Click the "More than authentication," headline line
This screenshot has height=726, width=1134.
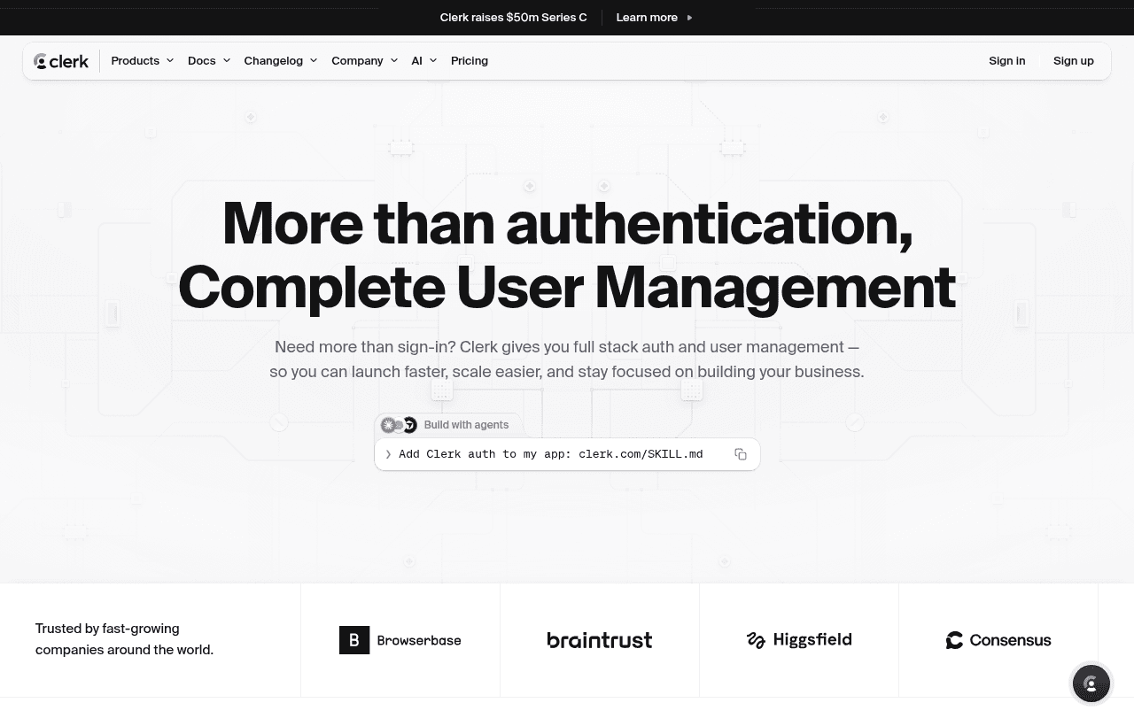[x=567, y=222]
